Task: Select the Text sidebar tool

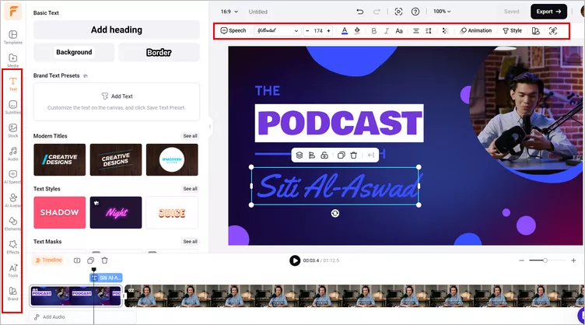Action: (12, 84)
